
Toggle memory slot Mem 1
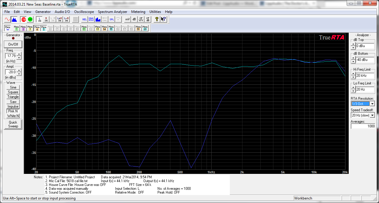(x=16, y=28)
